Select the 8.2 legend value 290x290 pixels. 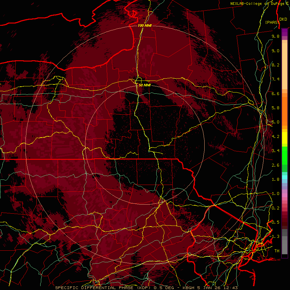click(x=275, y=65)
